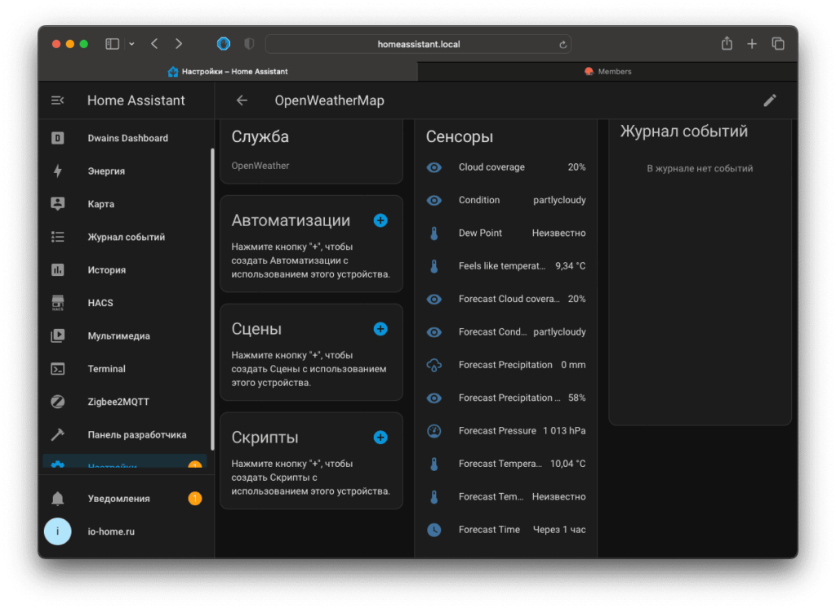836x609 pixels.
Task: Select the Настройки – Home Assistant tab
Action: 228,72
